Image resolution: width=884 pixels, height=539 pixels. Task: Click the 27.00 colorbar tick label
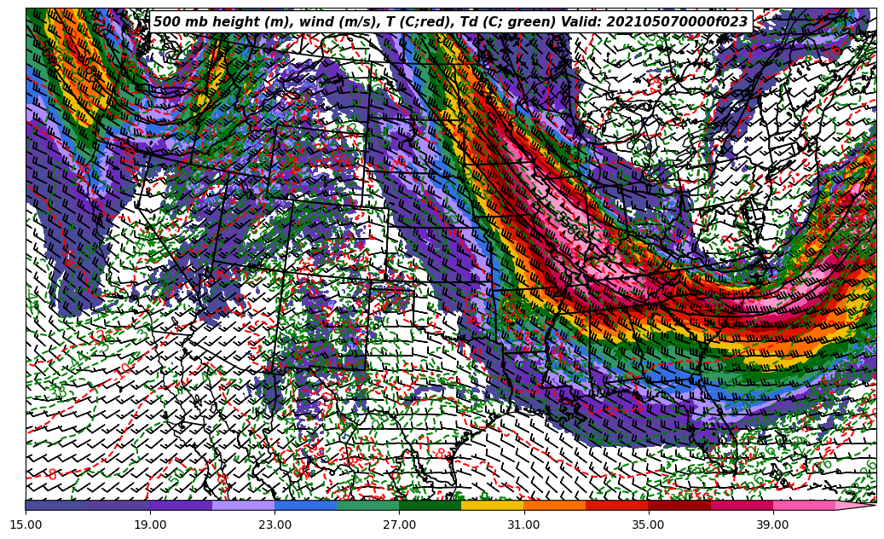tap(399, 525)
